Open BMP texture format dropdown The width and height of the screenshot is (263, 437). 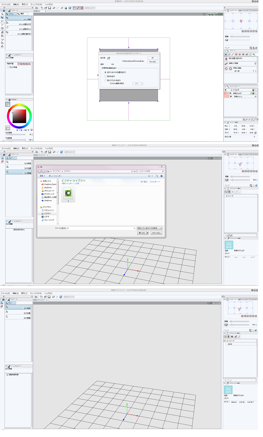point(138,84)
